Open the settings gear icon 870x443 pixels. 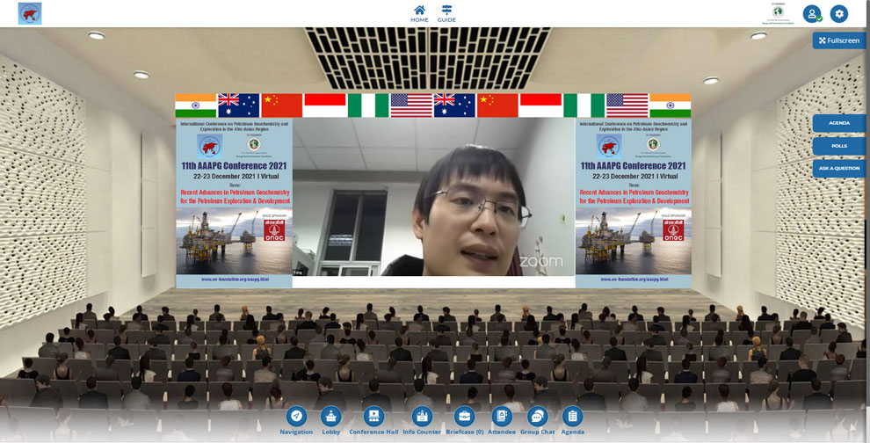click(x=839, y=14)
